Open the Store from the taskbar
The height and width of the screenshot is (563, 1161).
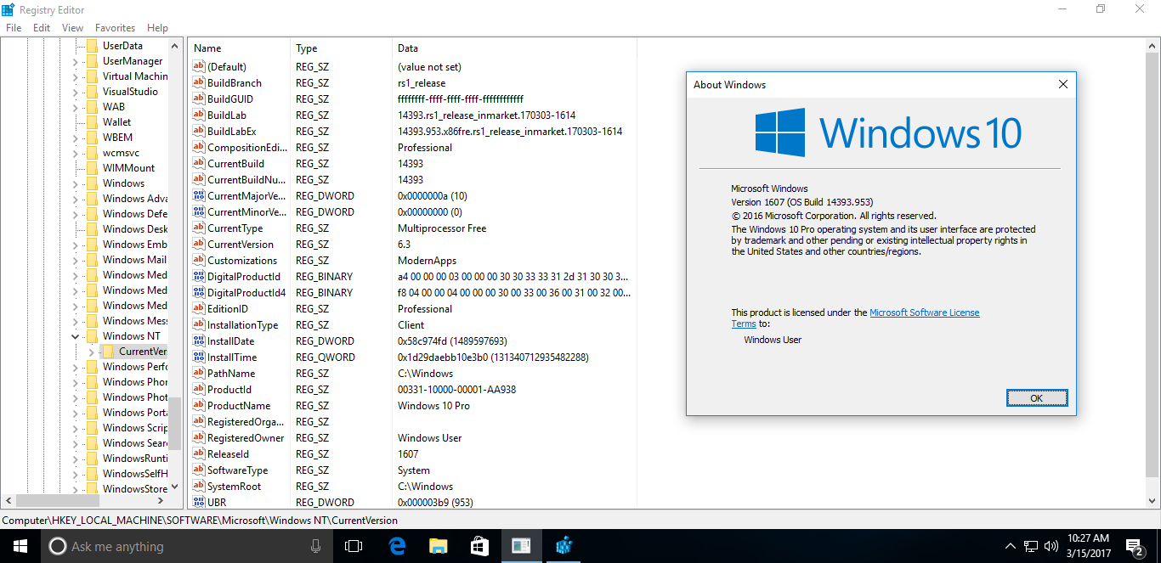pos(479,546)
